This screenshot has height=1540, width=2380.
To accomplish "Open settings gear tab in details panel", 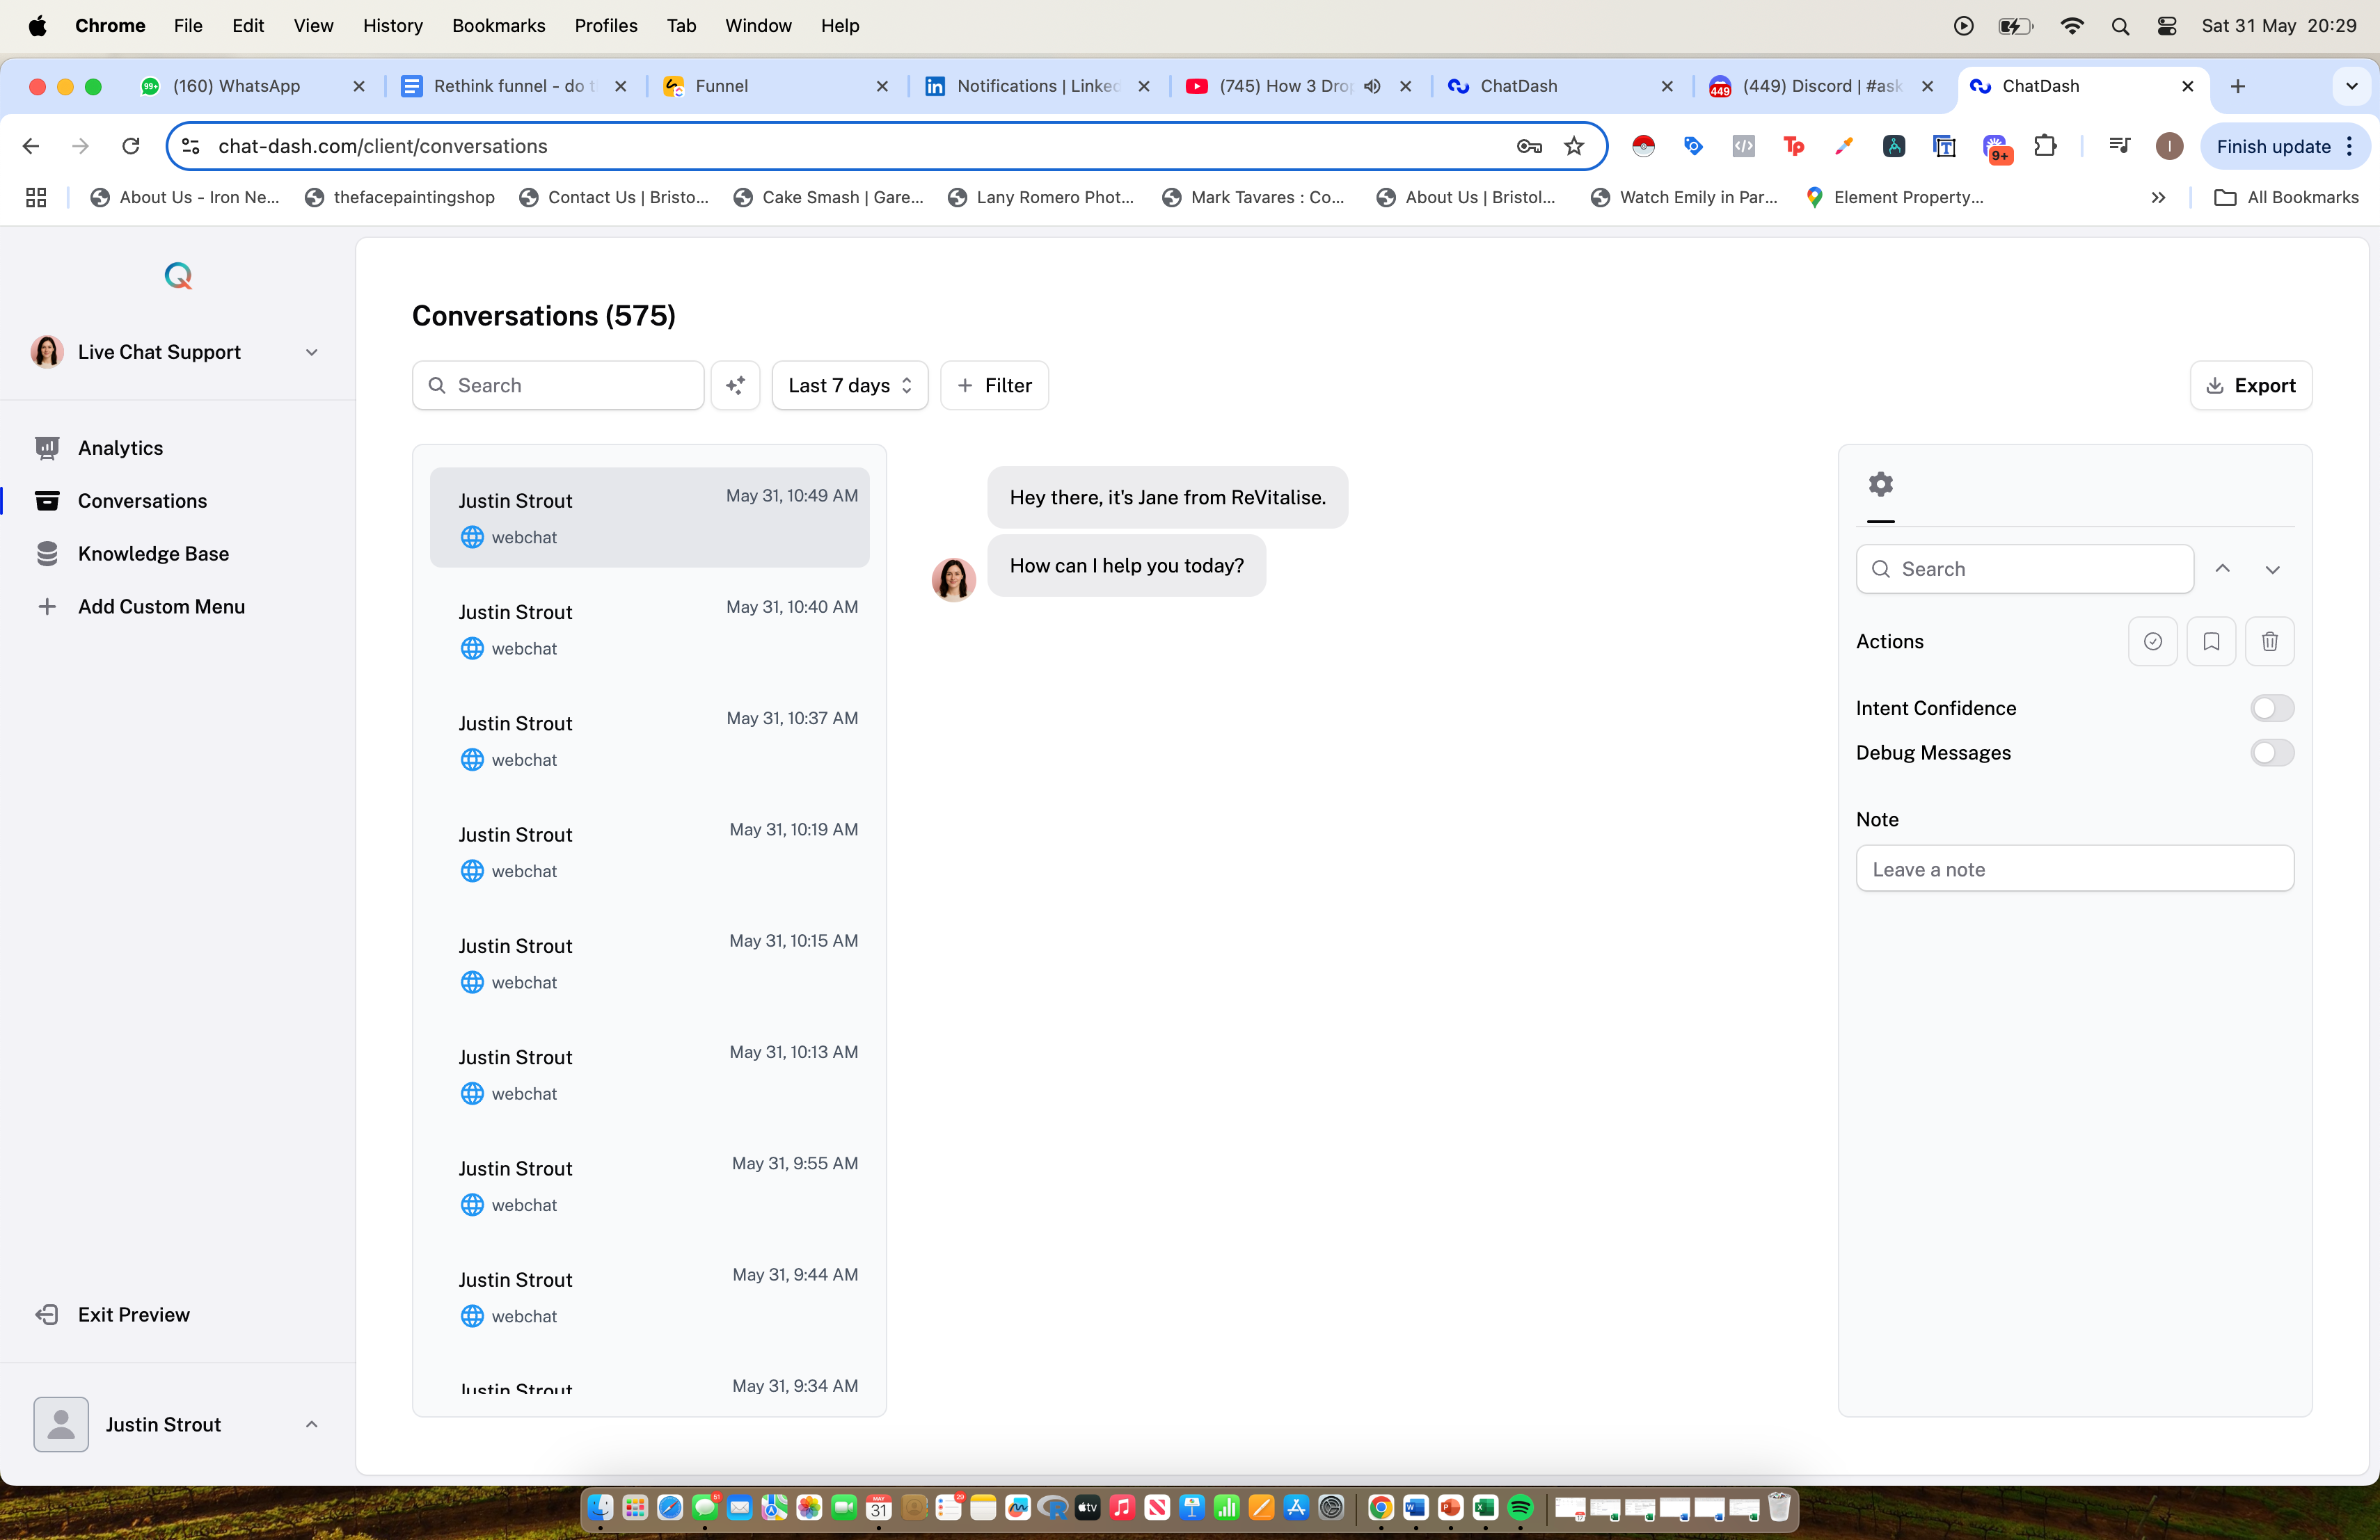I will [x=1880, y=485].
